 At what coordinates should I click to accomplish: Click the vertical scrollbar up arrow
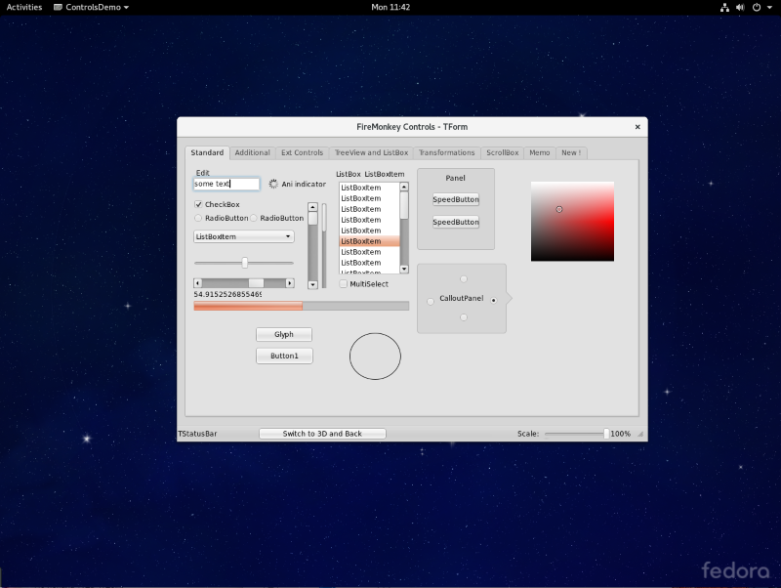312,207
